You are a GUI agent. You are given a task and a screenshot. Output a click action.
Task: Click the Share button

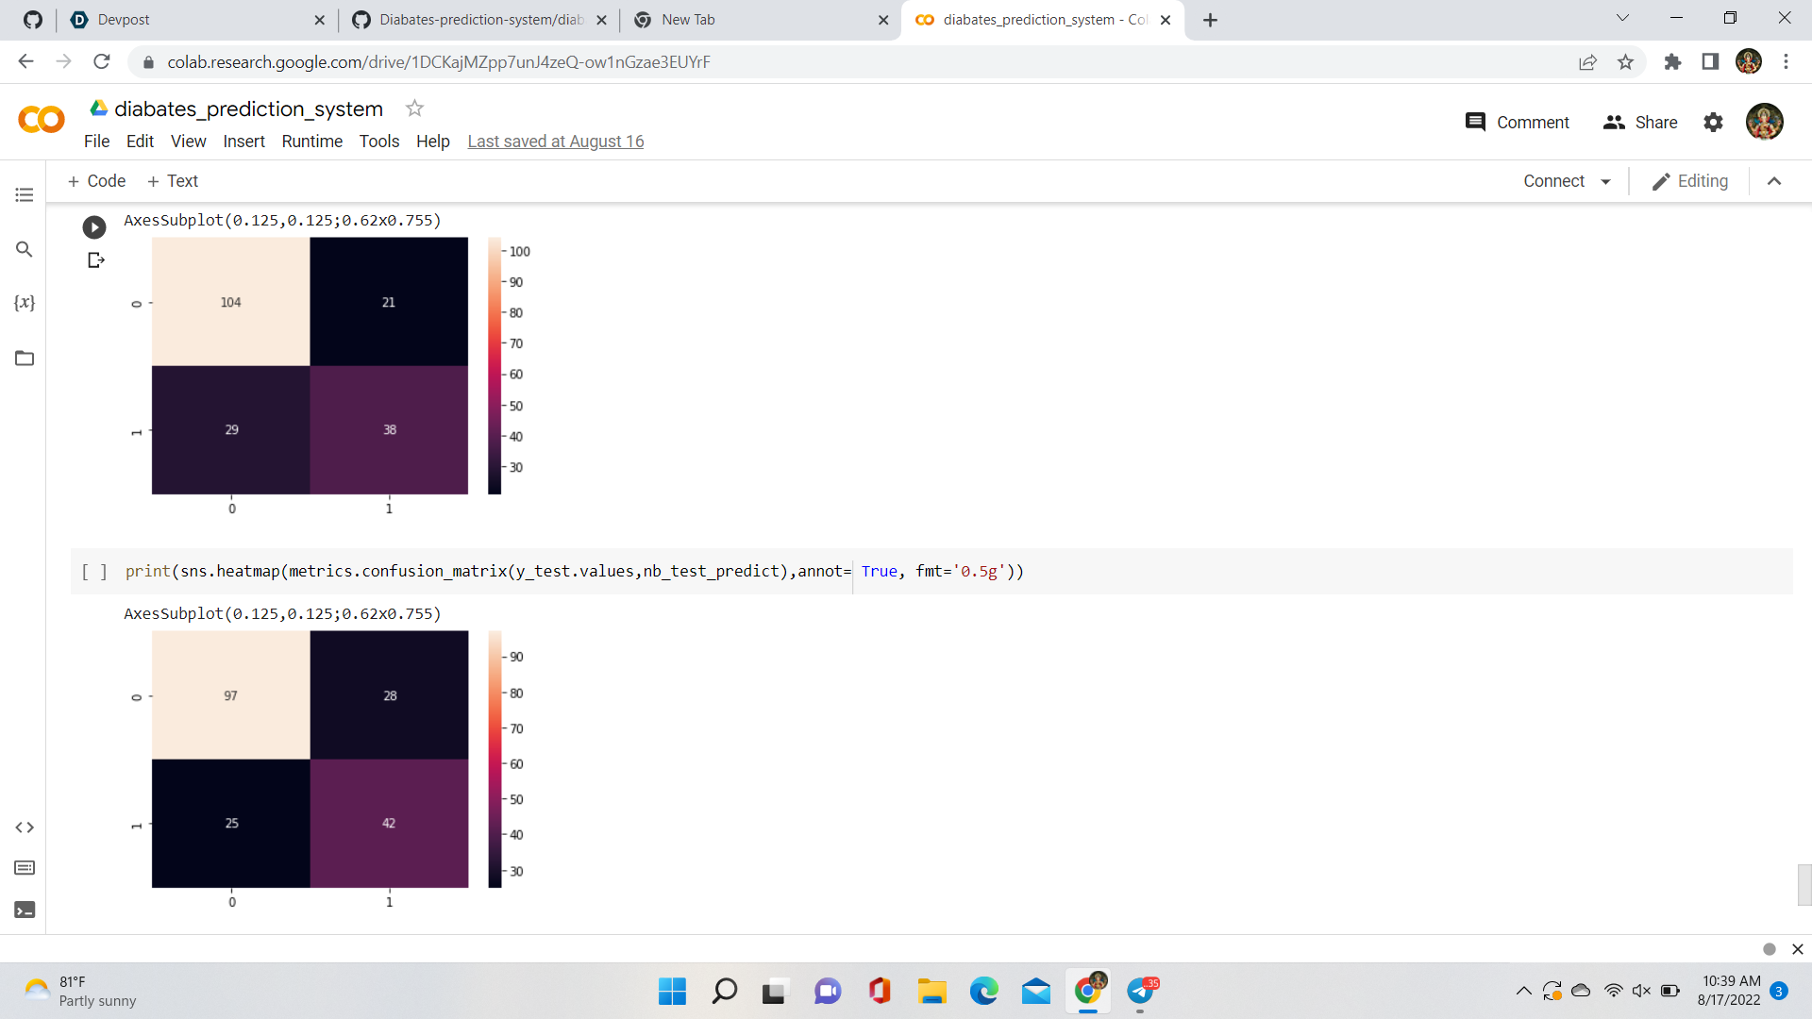click(1640, 123)
